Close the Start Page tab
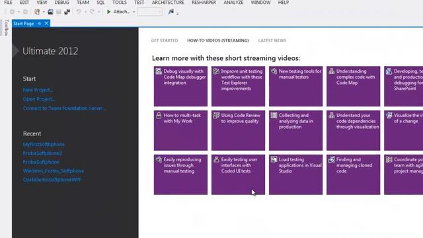The width and height of the screenshot is (423, 238). point(46,24)
